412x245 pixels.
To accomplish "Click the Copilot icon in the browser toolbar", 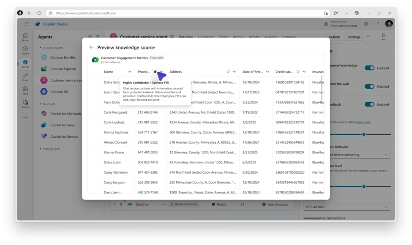I will (356, 13).
